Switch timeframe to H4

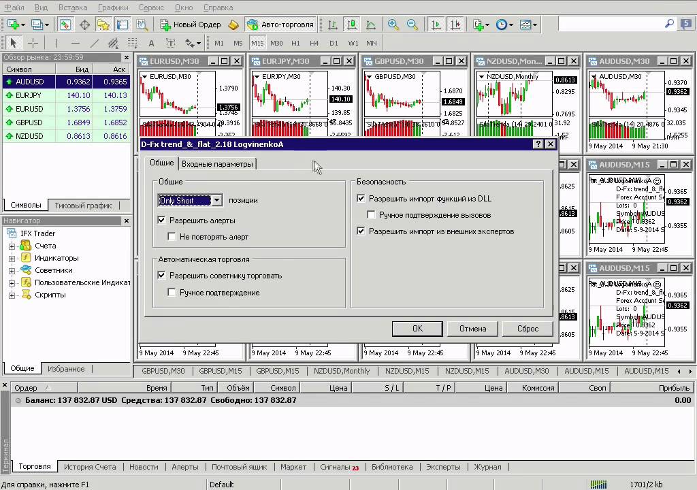tap(314, 43)
